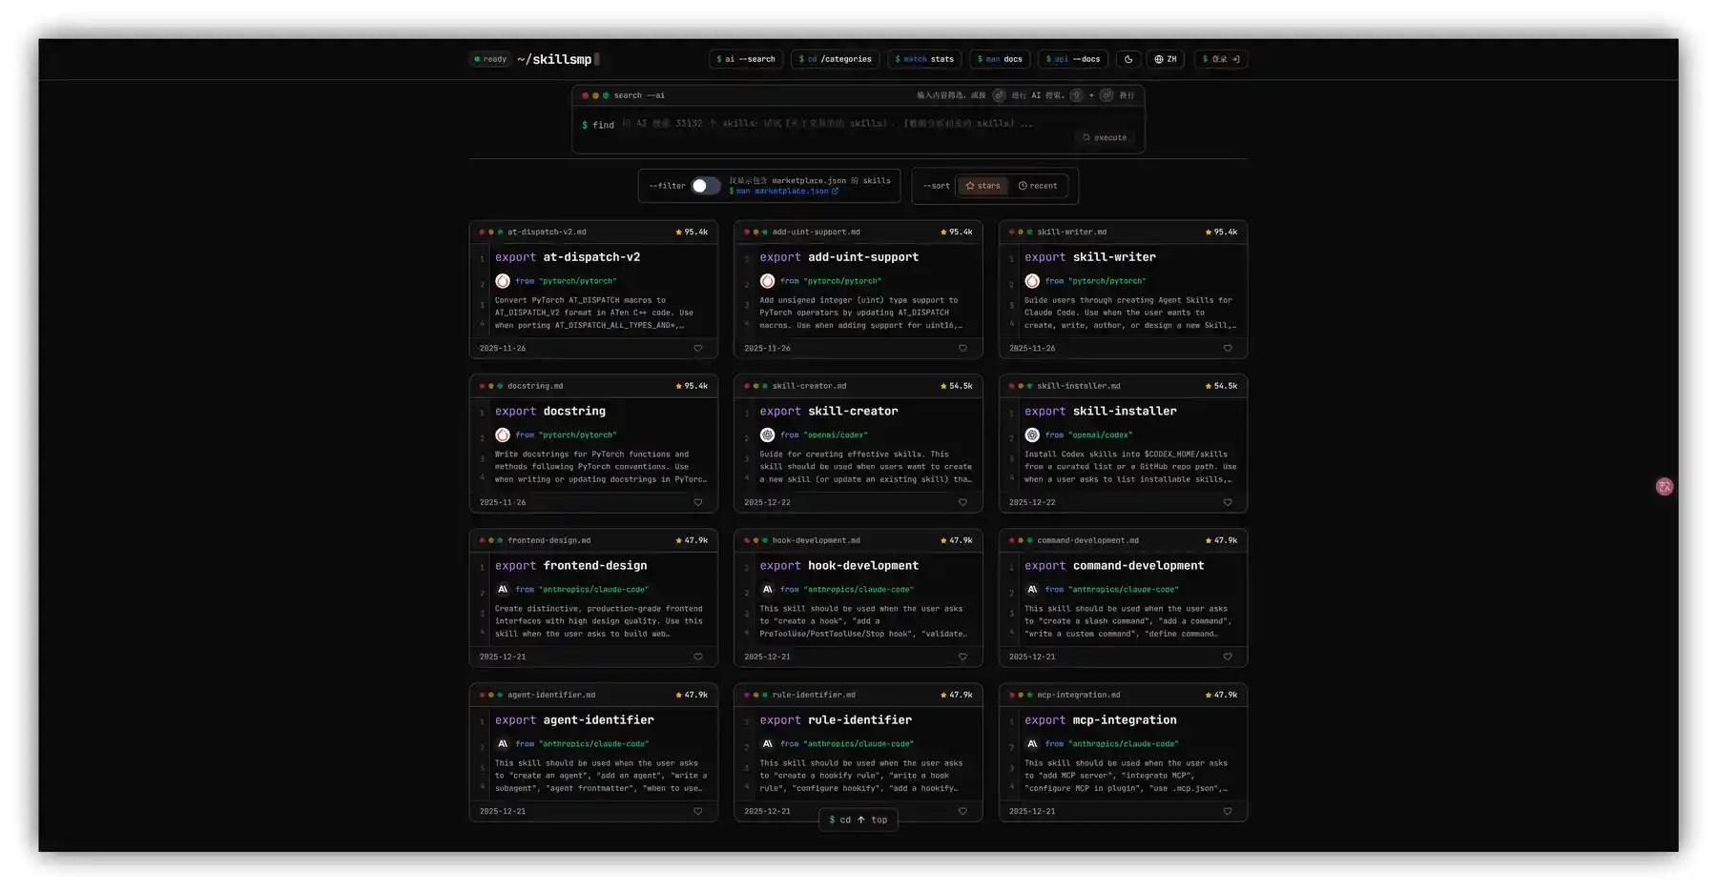This screenshot has height=890, width=1717.
Task: Click the cd top scroll button
Action: coord(858,819)
